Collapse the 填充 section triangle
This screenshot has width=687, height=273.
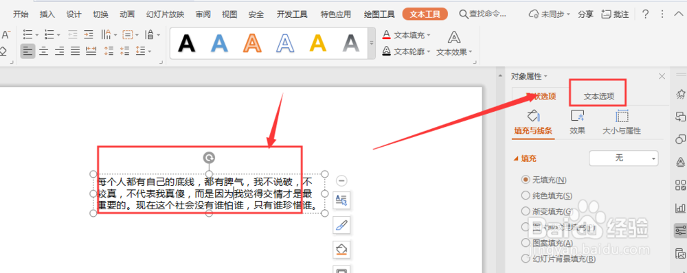tap(515, 158)
